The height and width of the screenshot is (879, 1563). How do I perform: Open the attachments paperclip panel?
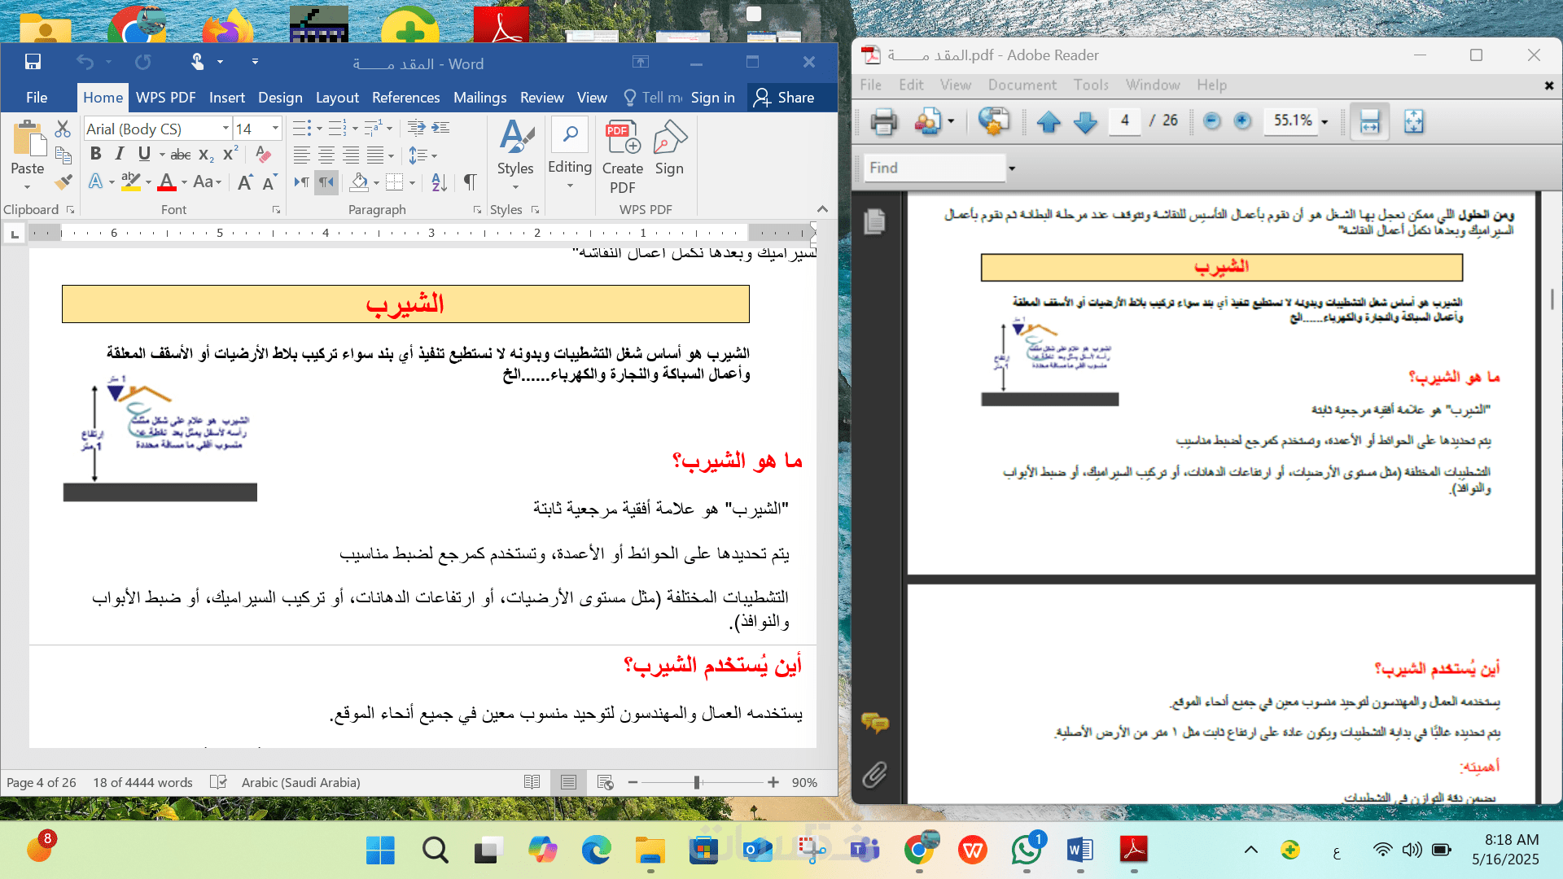coord(874,774)
